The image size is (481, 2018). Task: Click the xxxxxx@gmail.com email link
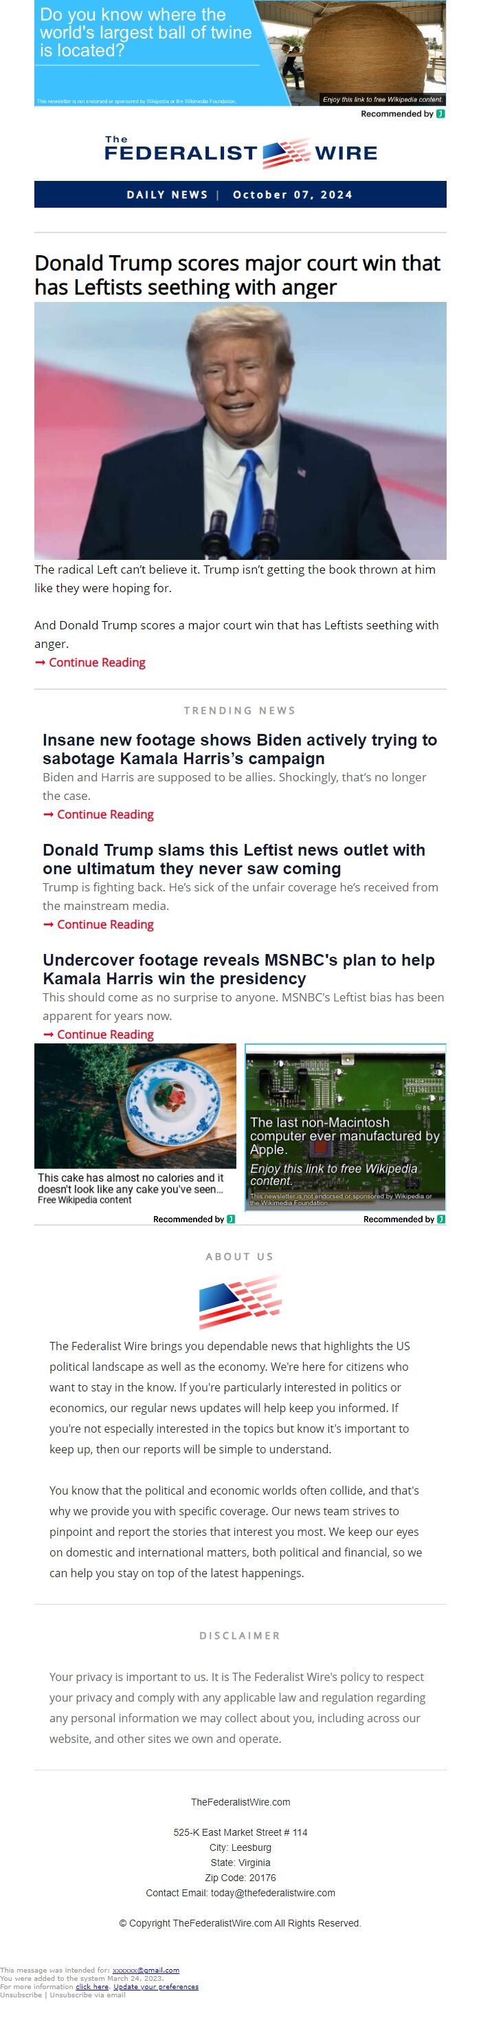[x=146, y=1971]
